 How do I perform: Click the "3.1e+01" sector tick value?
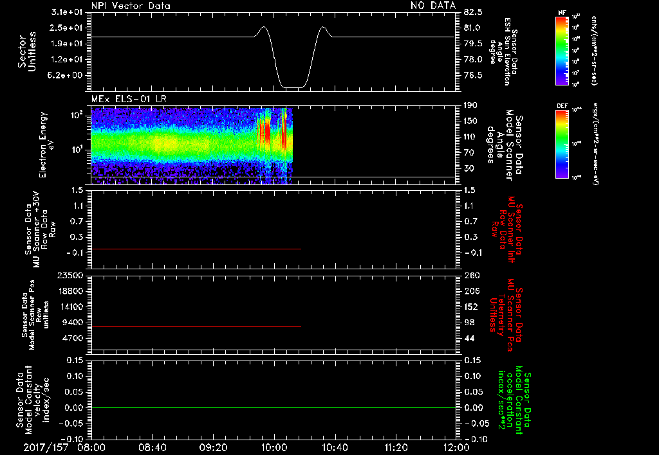[x=67, y=12]
